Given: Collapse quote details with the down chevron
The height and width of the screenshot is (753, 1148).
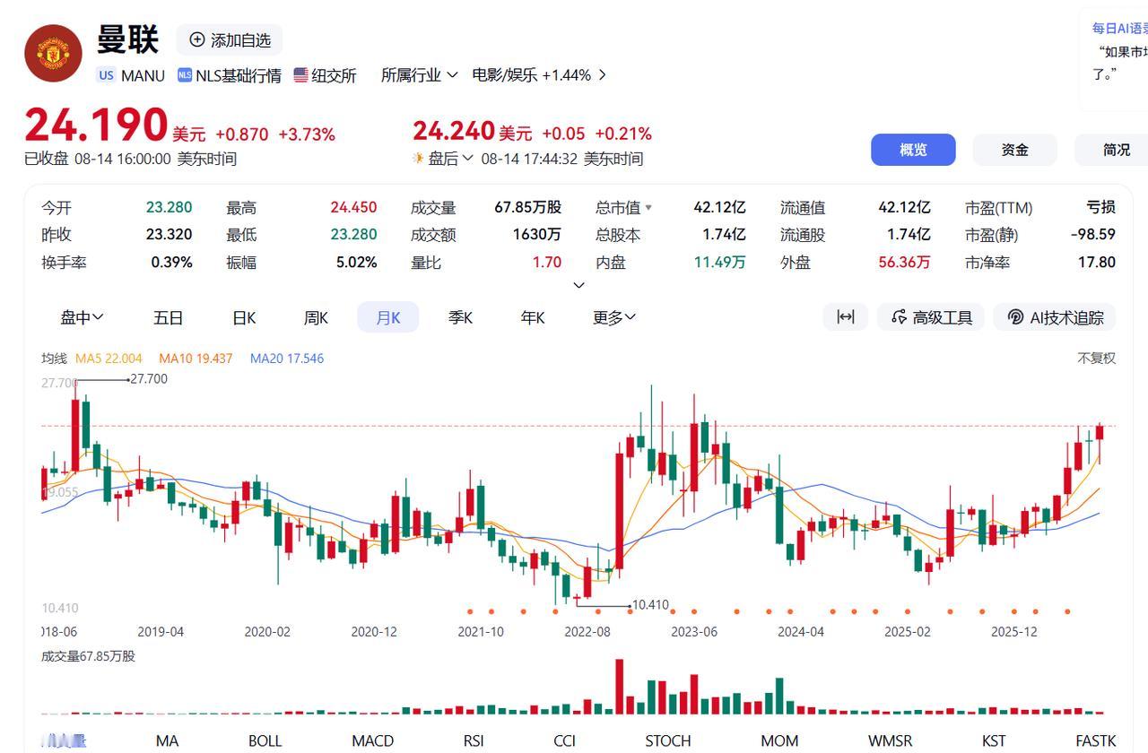Looking at the screenshot, I should 578,285.
